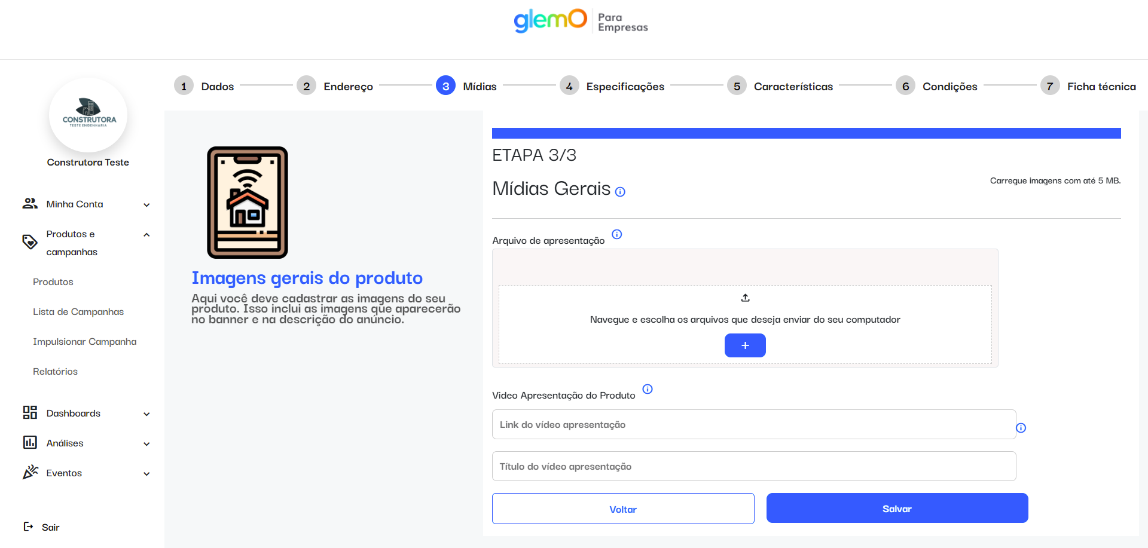Click the info icon beside Mídias Gerais
Screen dimensions: 1148x548
pos(620,192)
